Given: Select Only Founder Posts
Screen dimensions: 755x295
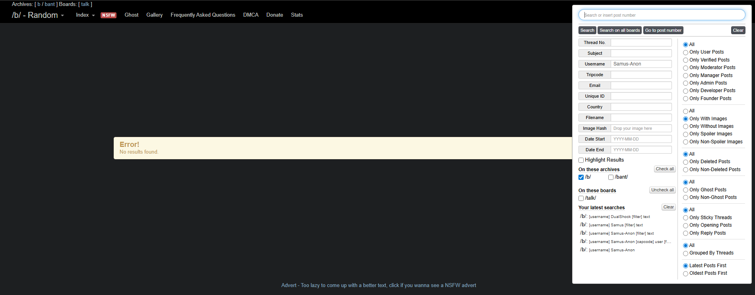Looking at the screenshot, I should tap(686, 99).
